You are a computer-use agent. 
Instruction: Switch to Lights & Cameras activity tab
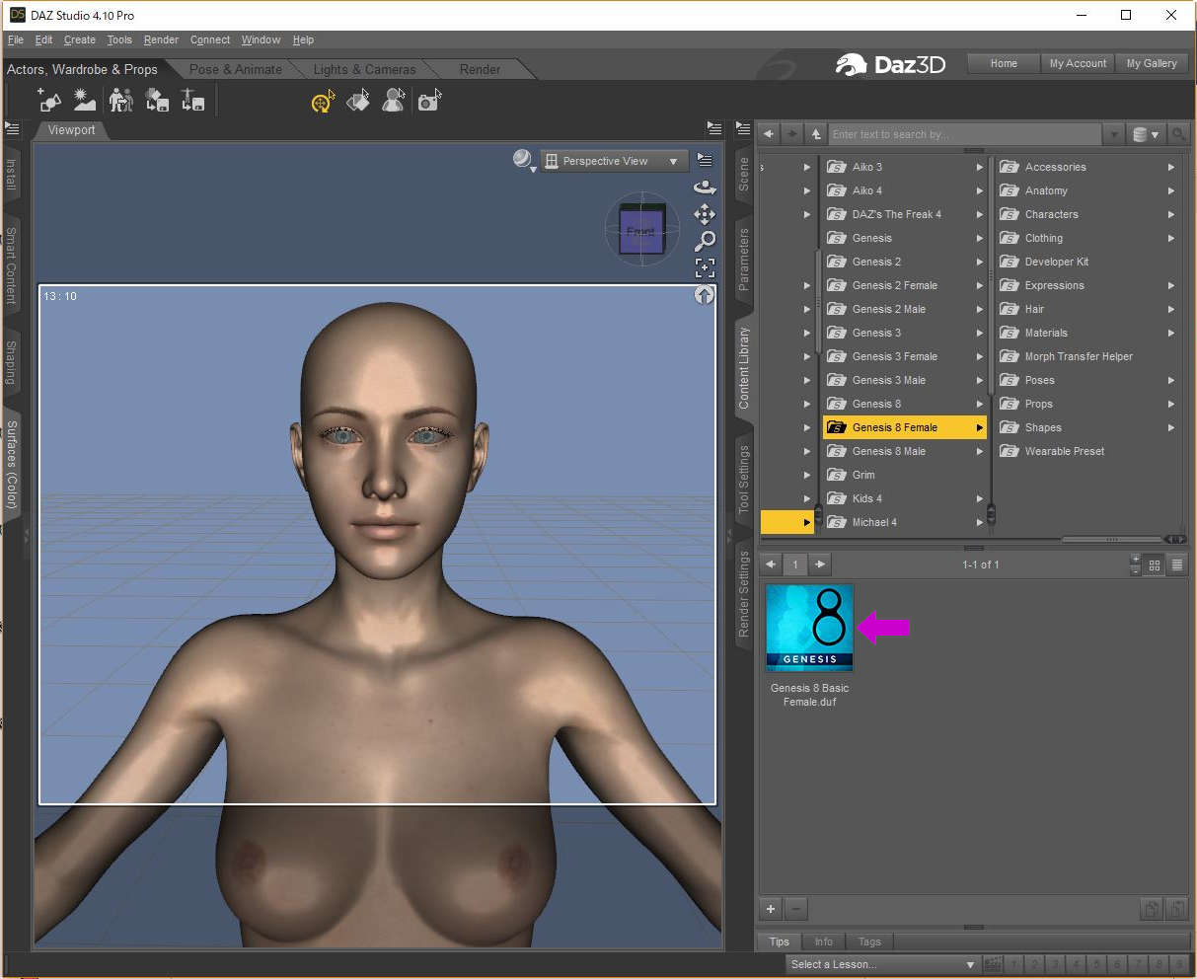click(x=364, y=69)
